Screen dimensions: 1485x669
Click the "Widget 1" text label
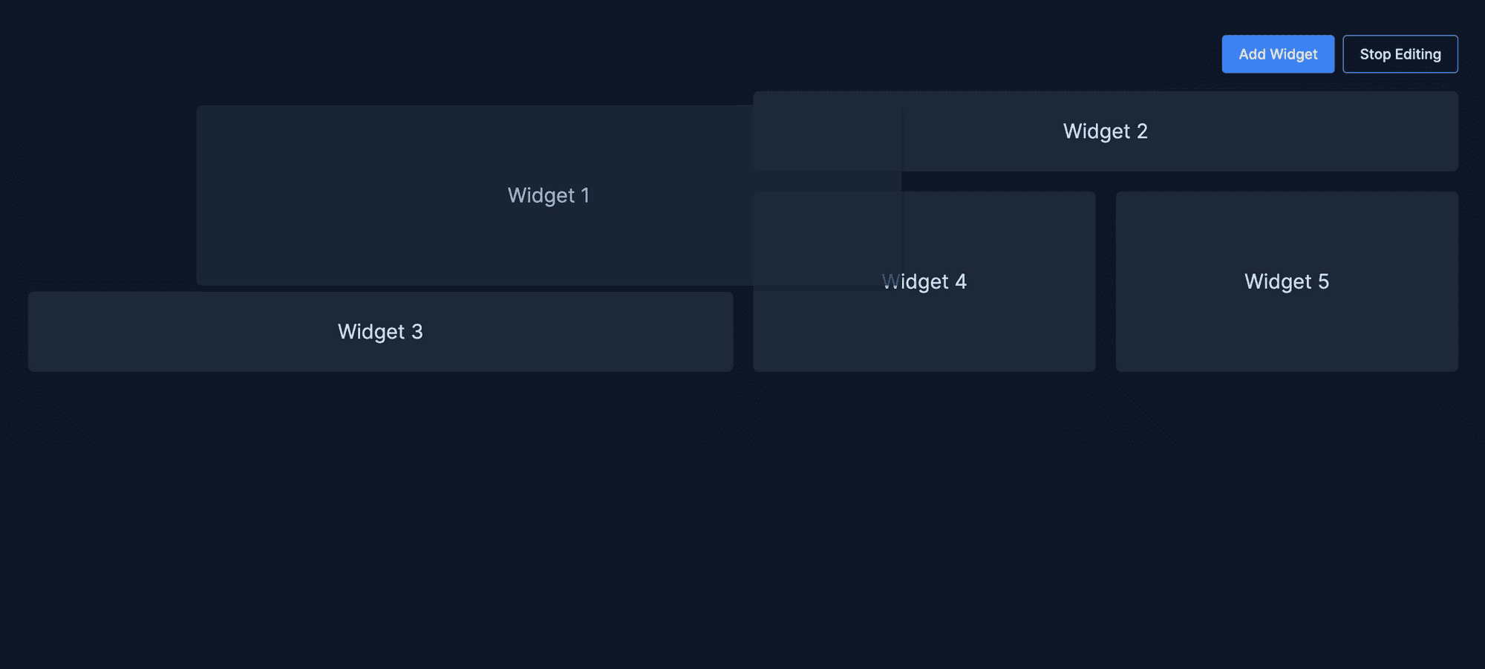pos(549,195)
